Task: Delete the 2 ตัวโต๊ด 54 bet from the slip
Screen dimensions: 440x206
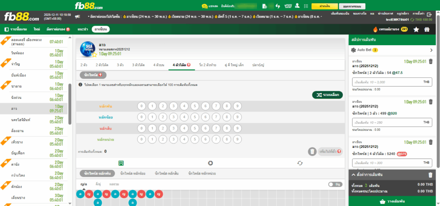Action: coord(431,61)
